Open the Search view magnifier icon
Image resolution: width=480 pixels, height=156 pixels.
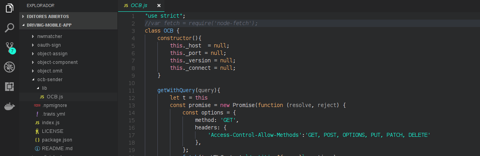click(9, 28)
